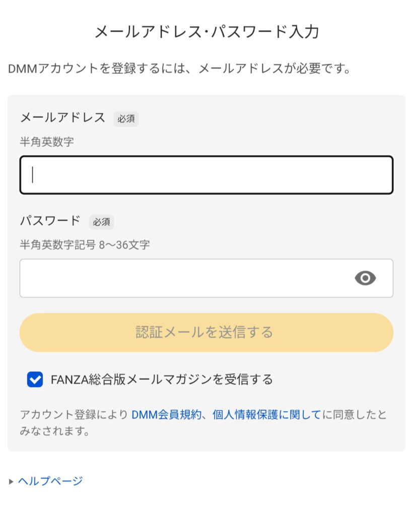Click the メールアドレス field label

pos(63,117)
